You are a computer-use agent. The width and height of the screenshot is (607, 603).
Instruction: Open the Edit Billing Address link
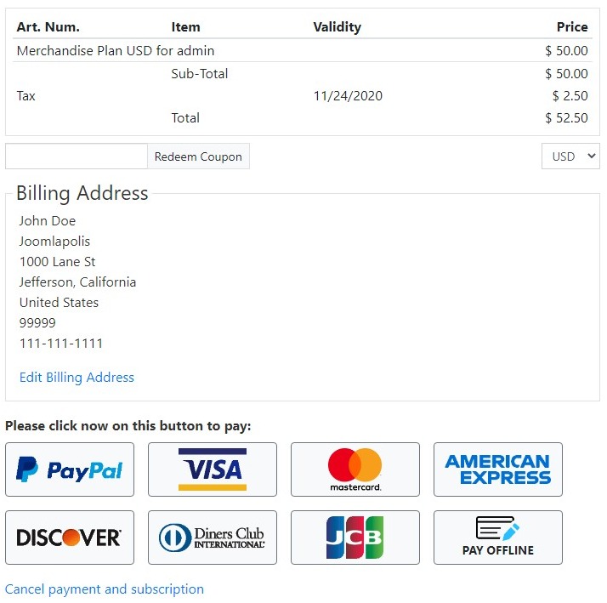[x=77, y=378]
